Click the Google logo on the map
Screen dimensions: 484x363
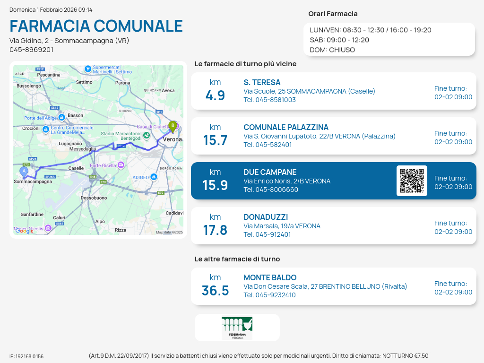coord(24,231)
